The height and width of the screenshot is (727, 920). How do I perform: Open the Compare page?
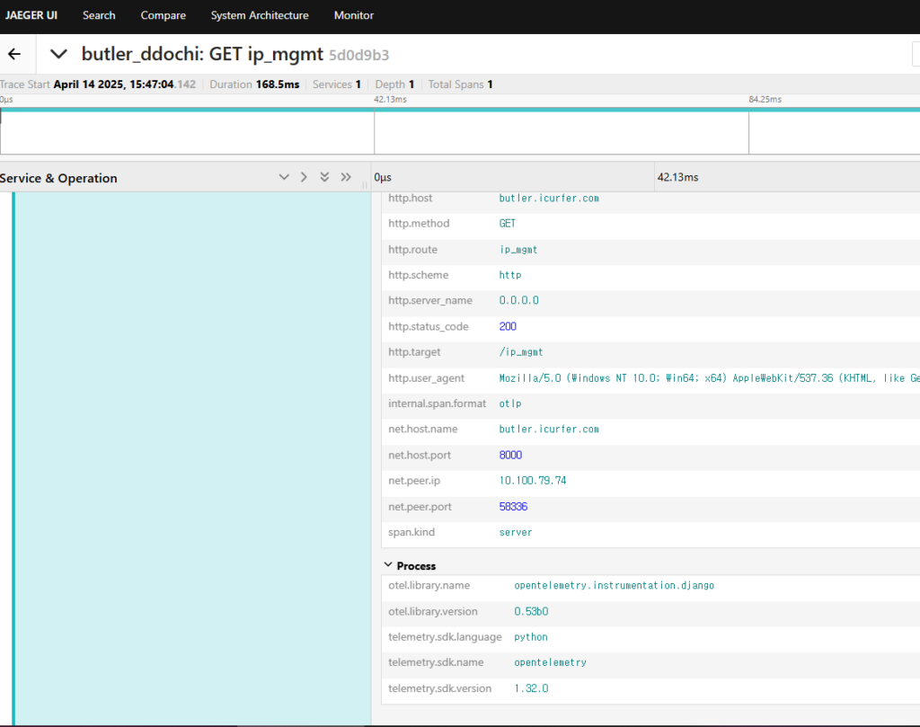[x=164, y=15]
